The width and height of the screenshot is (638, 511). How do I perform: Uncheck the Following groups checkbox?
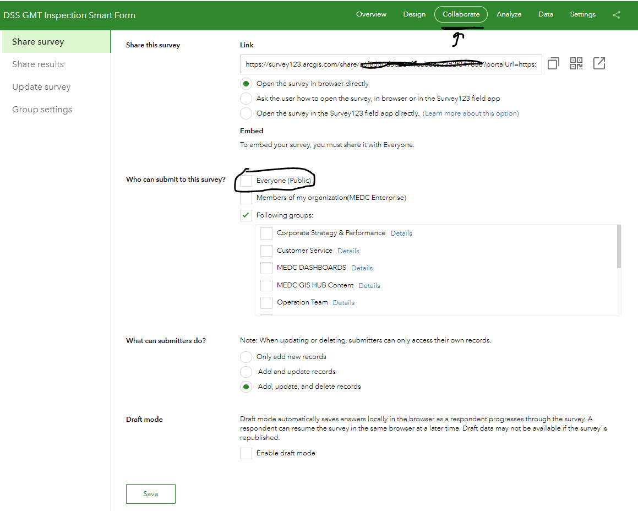click(x=246, y=215)
